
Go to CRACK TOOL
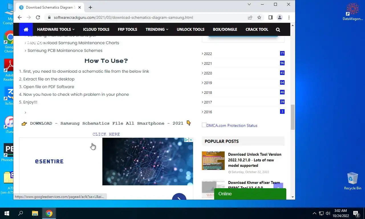(x=257, y=29)
